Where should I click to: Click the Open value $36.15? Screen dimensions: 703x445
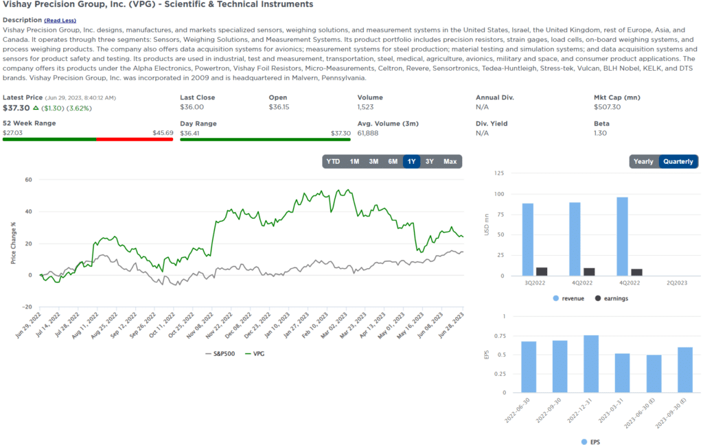tap(279, 107)
